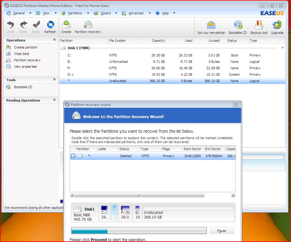The width and height of the screenshot is (291, 242).
Task: Select the F: NTFS 39.06 GB row
Action: 172,68
